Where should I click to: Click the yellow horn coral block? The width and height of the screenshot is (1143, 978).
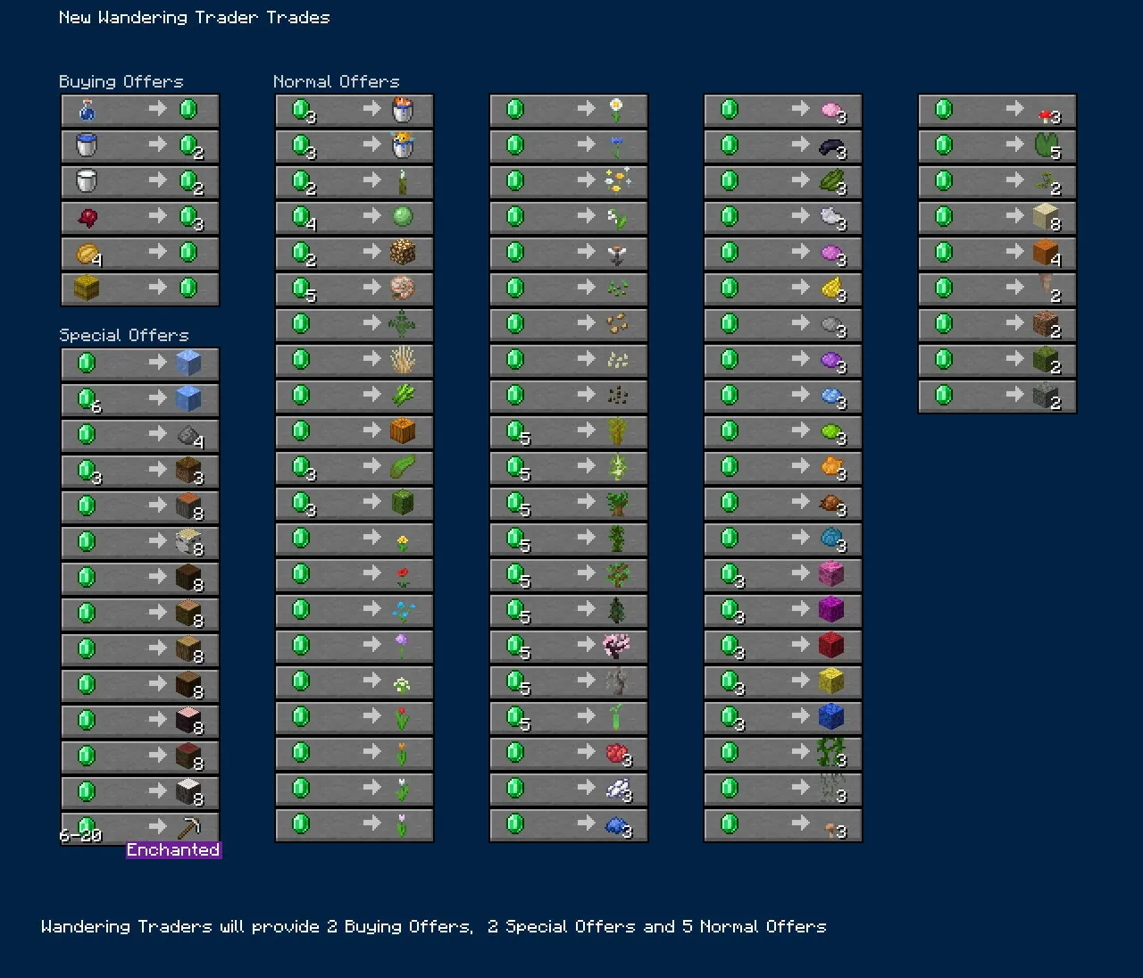[831, 681]
